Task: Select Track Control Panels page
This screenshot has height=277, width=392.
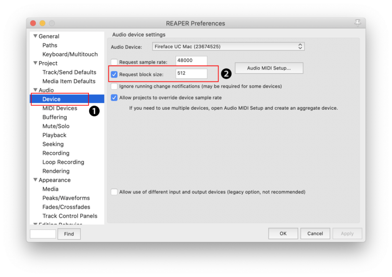Action: (70, 216)
